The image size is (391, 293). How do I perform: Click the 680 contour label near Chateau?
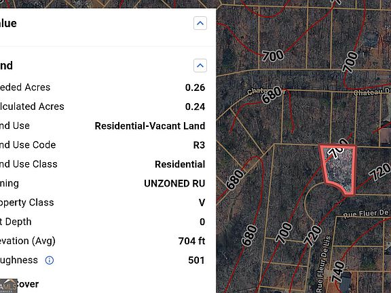pos(272,95)
